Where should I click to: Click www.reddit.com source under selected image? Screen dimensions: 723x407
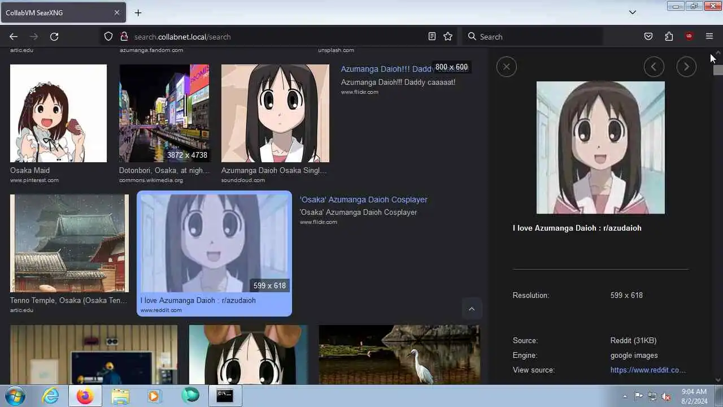coord(161,310)
